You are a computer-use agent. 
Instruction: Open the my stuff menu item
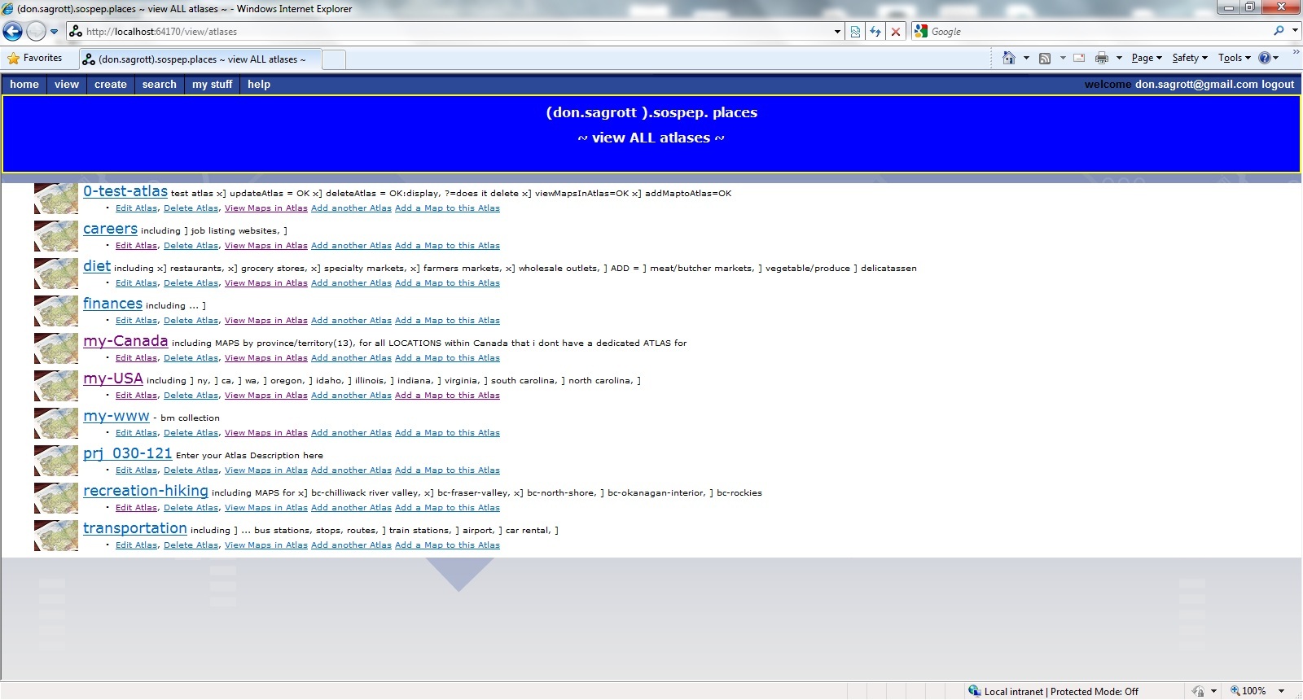pos(213,84)
